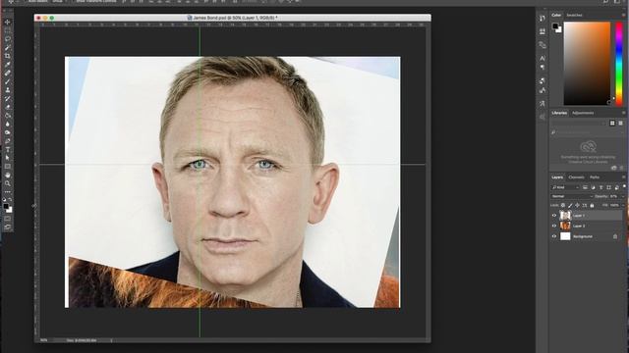Image resolution: width=629 pixels, height=353 pixels.
Task: Select the Blur tool
Action: [x=8, y=125]
